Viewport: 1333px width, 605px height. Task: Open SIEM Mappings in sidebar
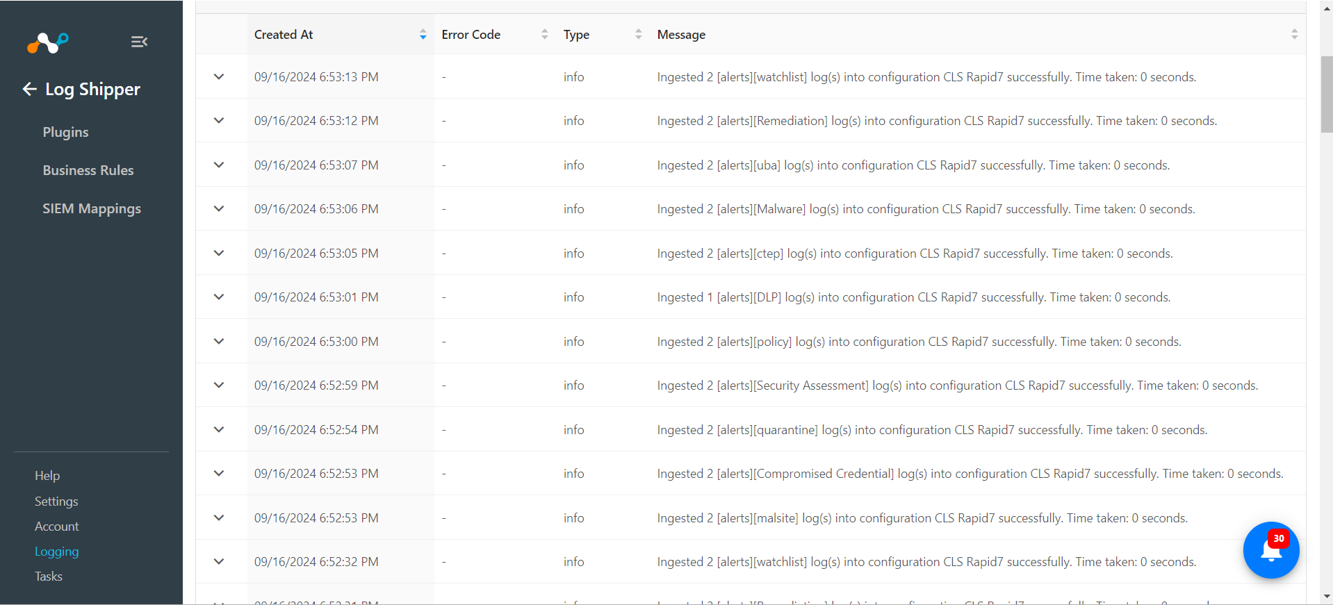coord(92,208)
